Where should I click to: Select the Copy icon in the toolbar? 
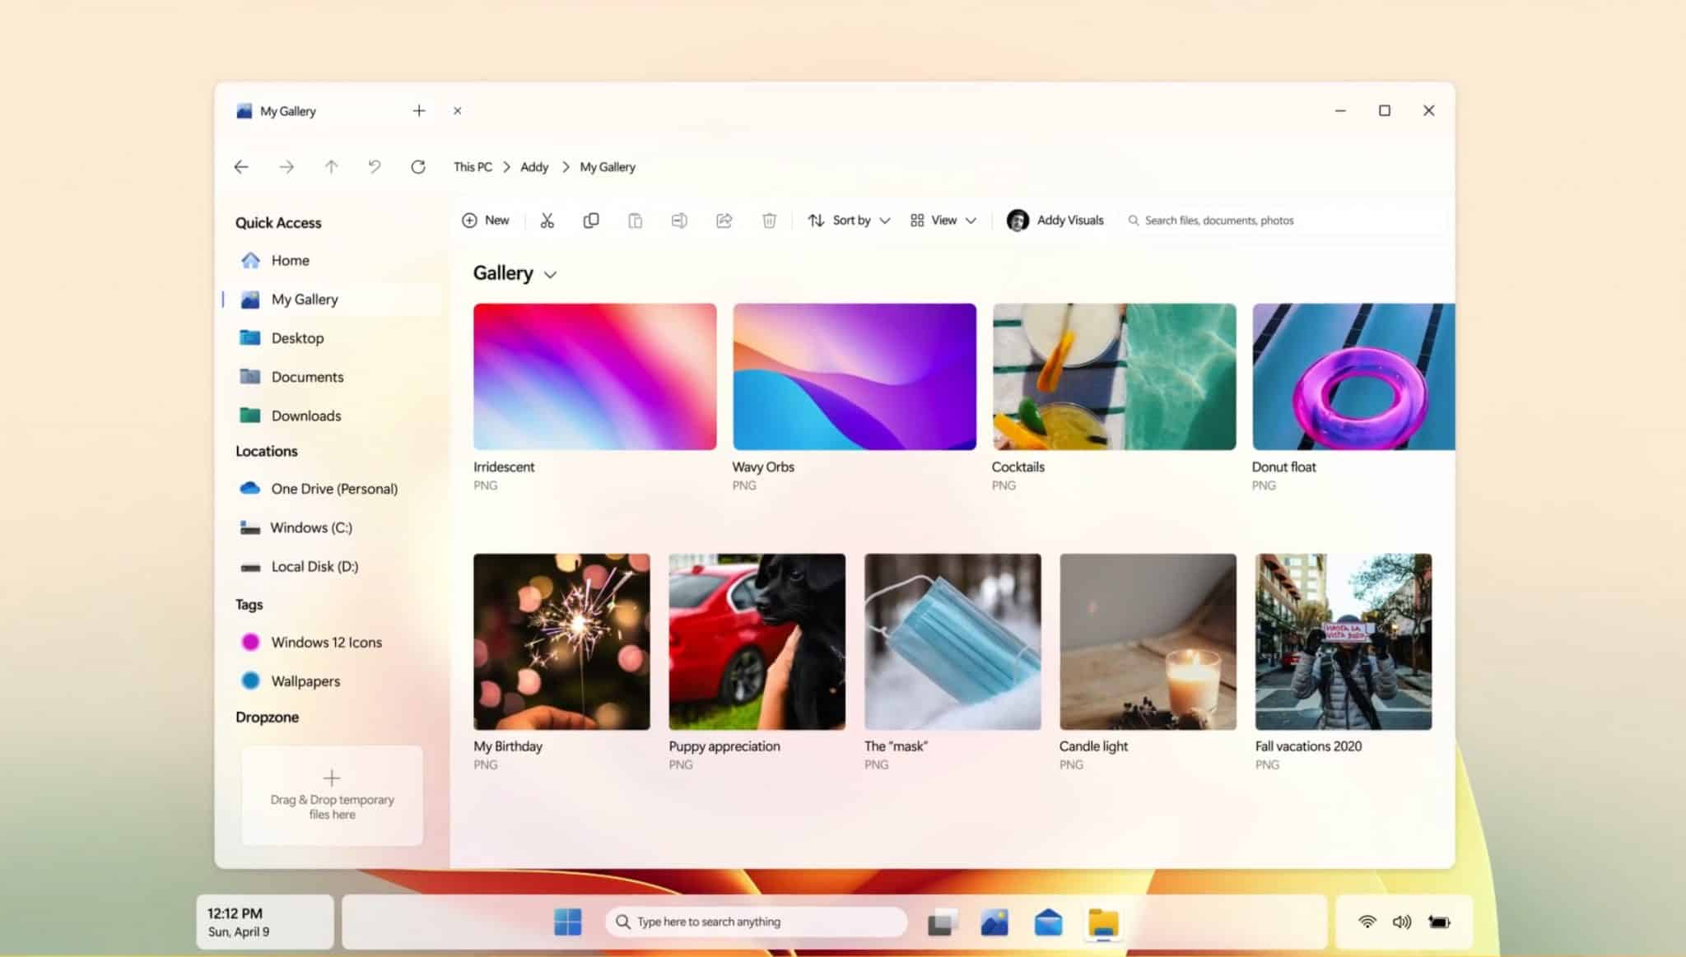[x=590, y=220]
